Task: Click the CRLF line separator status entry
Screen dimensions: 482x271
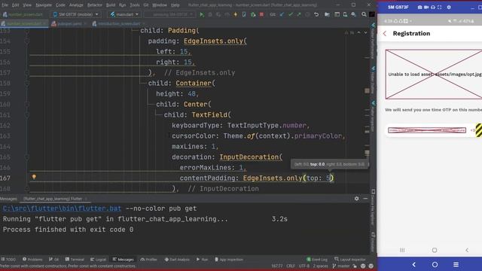Action: click(x=291, y=266)
